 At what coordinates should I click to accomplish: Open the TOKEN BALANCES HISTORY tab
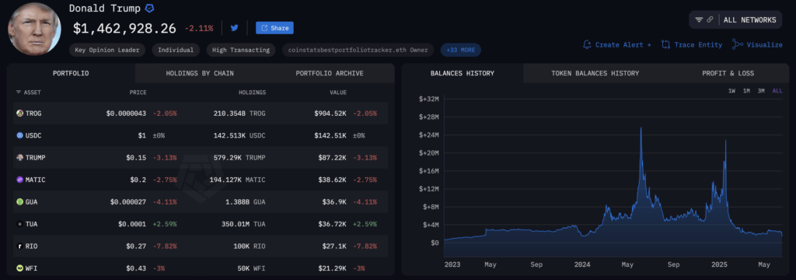click(x=595, y=73)
